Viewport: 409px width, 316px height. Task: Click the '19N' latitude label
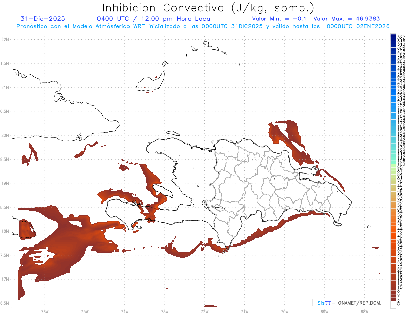pos(5,183)
